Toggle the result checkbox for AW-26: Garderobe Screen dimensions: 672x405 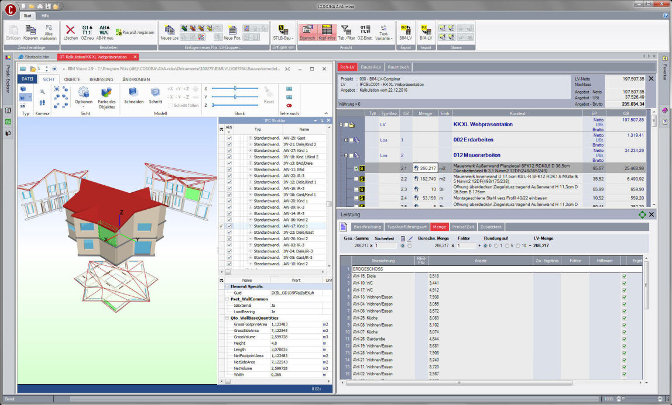coord(624,339)
